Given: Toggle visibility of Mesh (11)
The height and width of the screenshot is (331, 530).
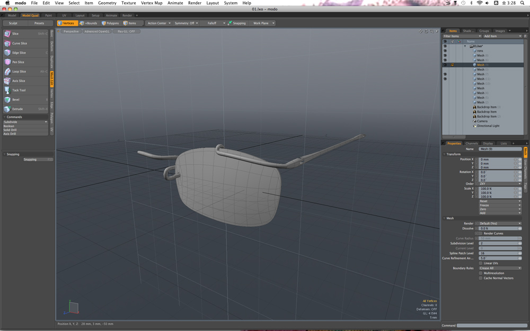Looking at the screenshot, I should pos(445,79).
